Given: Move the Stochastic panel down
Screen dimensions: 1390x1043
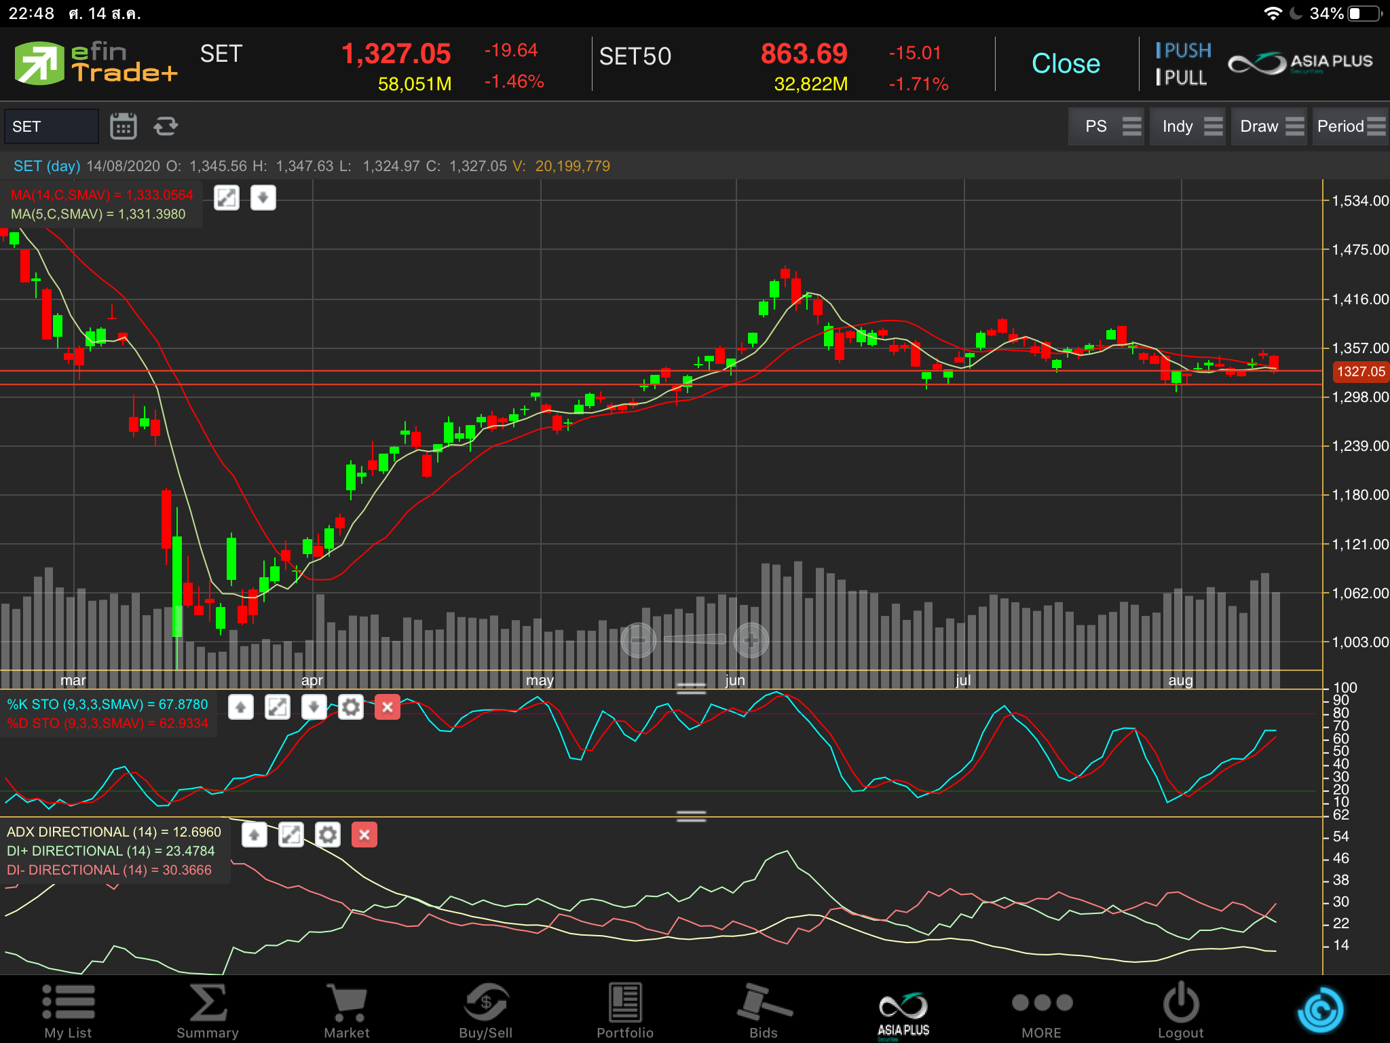Looking at the screenshot, I should point(314,708).
